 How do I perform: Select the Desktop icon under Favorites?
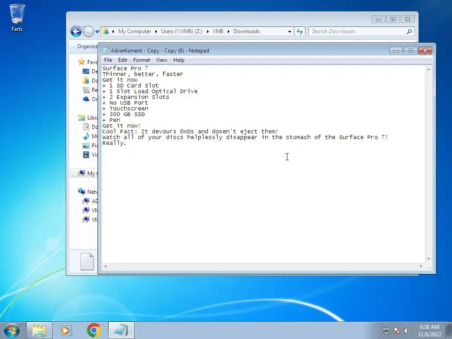(x=86, y=71)
